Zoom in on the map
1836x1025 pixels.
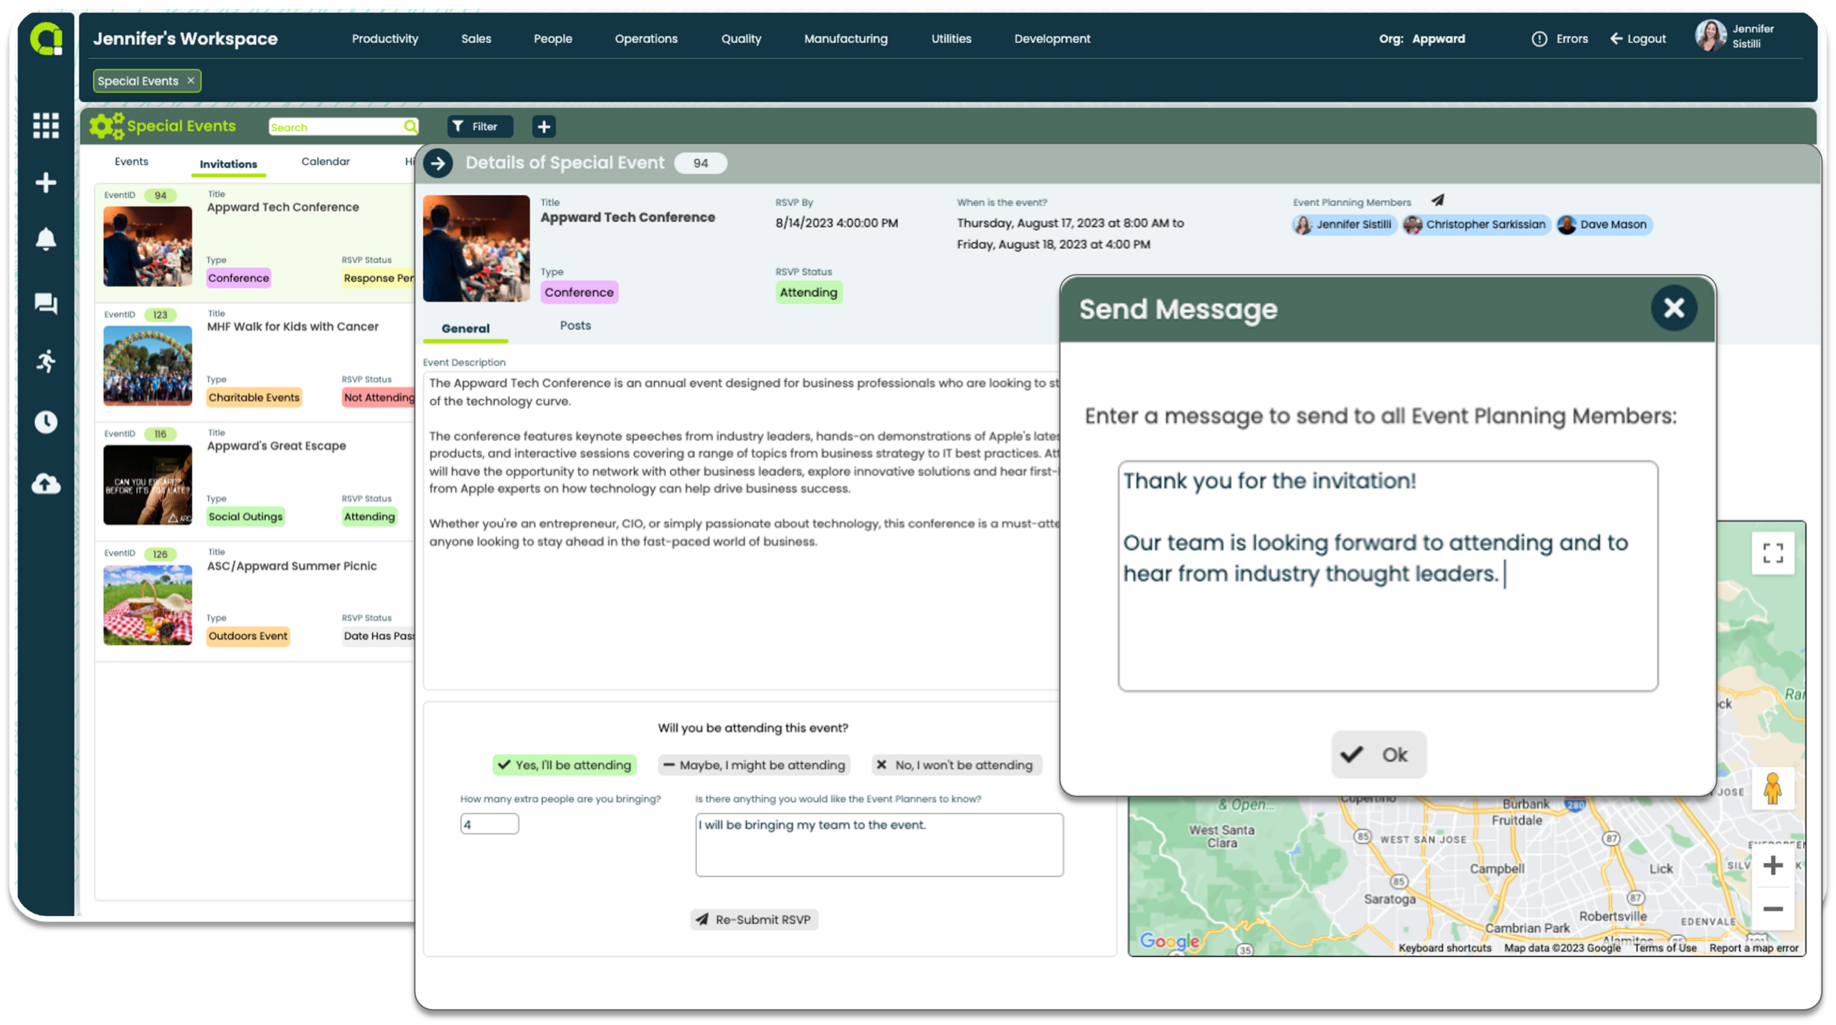(x=1772, y=865)
